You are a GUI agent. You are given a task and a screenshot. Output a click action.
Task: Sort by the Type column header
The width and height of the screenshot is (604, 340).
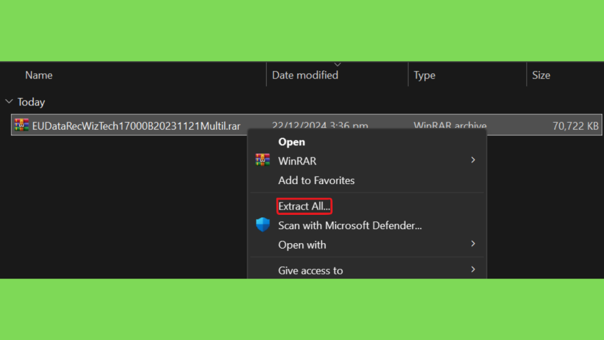pyautogui.click(x=425, y=75)
